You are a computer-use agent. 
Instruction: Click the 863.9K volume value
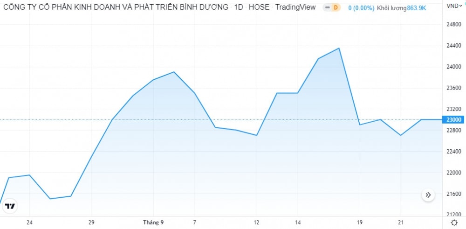416,7
